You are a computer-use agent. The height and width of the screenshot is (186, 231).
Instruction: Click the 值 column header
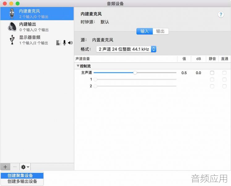tap(184, 59)
